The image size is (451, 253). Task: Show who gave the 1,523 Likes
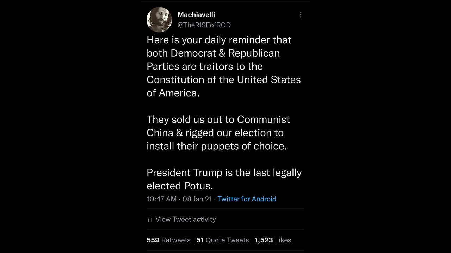(273, 240)
